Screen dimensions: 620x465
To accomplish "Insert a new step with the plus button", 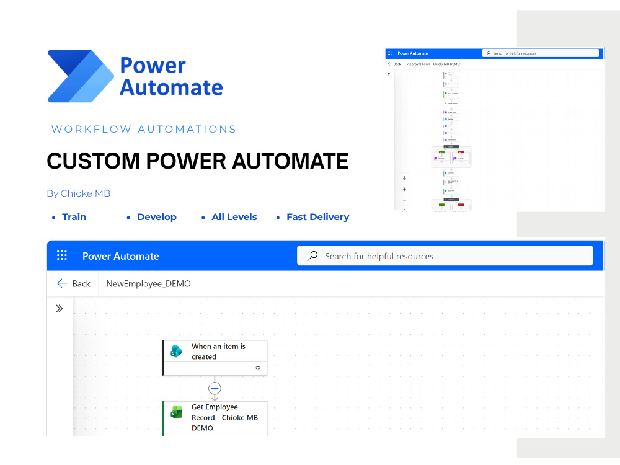I will pyautogui.click(x=215, y=388).
